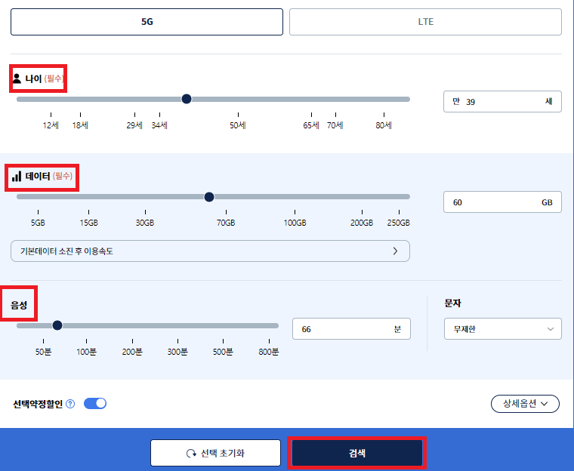574x471 pixels.
Task: Click the 12세 tick label
Action: [51, 125]
